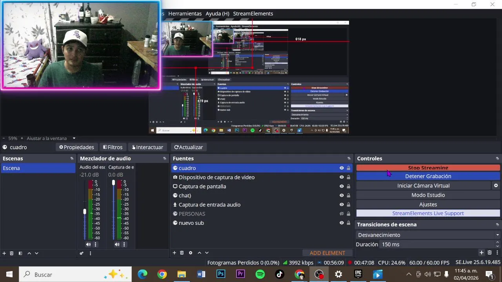Viewport: 502px width, 282px height.
Task: Undock the Mezclador de audio panel
Action: [x=165, y=159]
